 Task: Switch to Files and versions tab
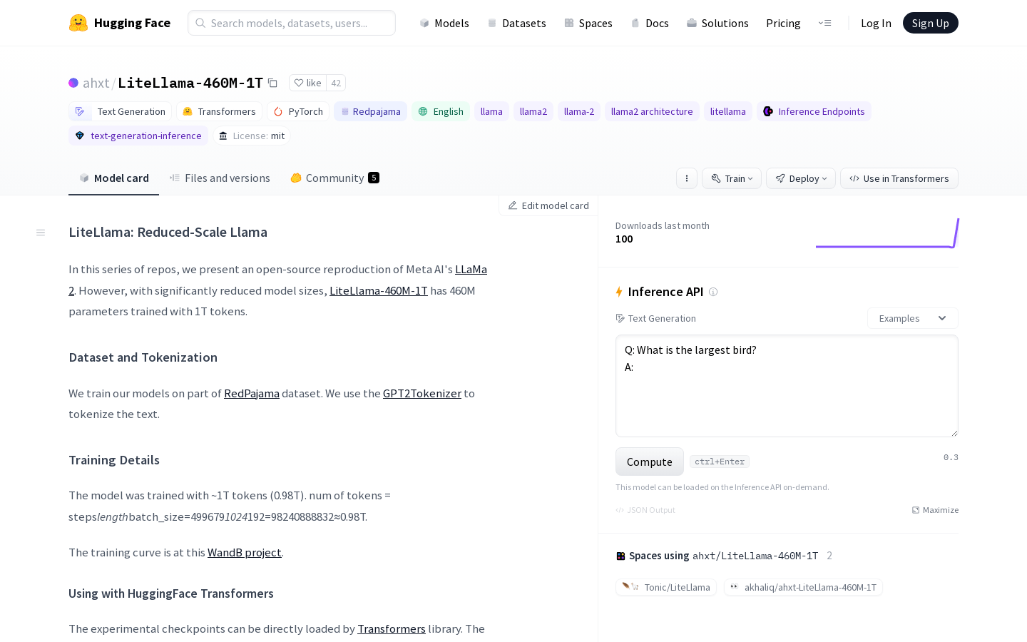pos(220,178)
